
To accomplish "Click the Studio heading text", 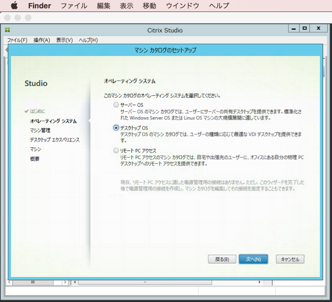I will click(36, 83).
